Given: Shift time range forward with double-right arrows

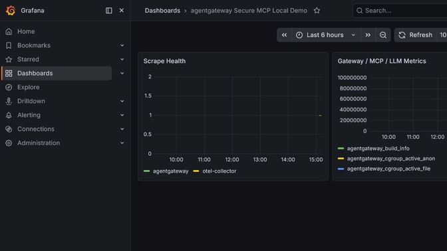Looking at the screenshot, I should click(368, 35).
